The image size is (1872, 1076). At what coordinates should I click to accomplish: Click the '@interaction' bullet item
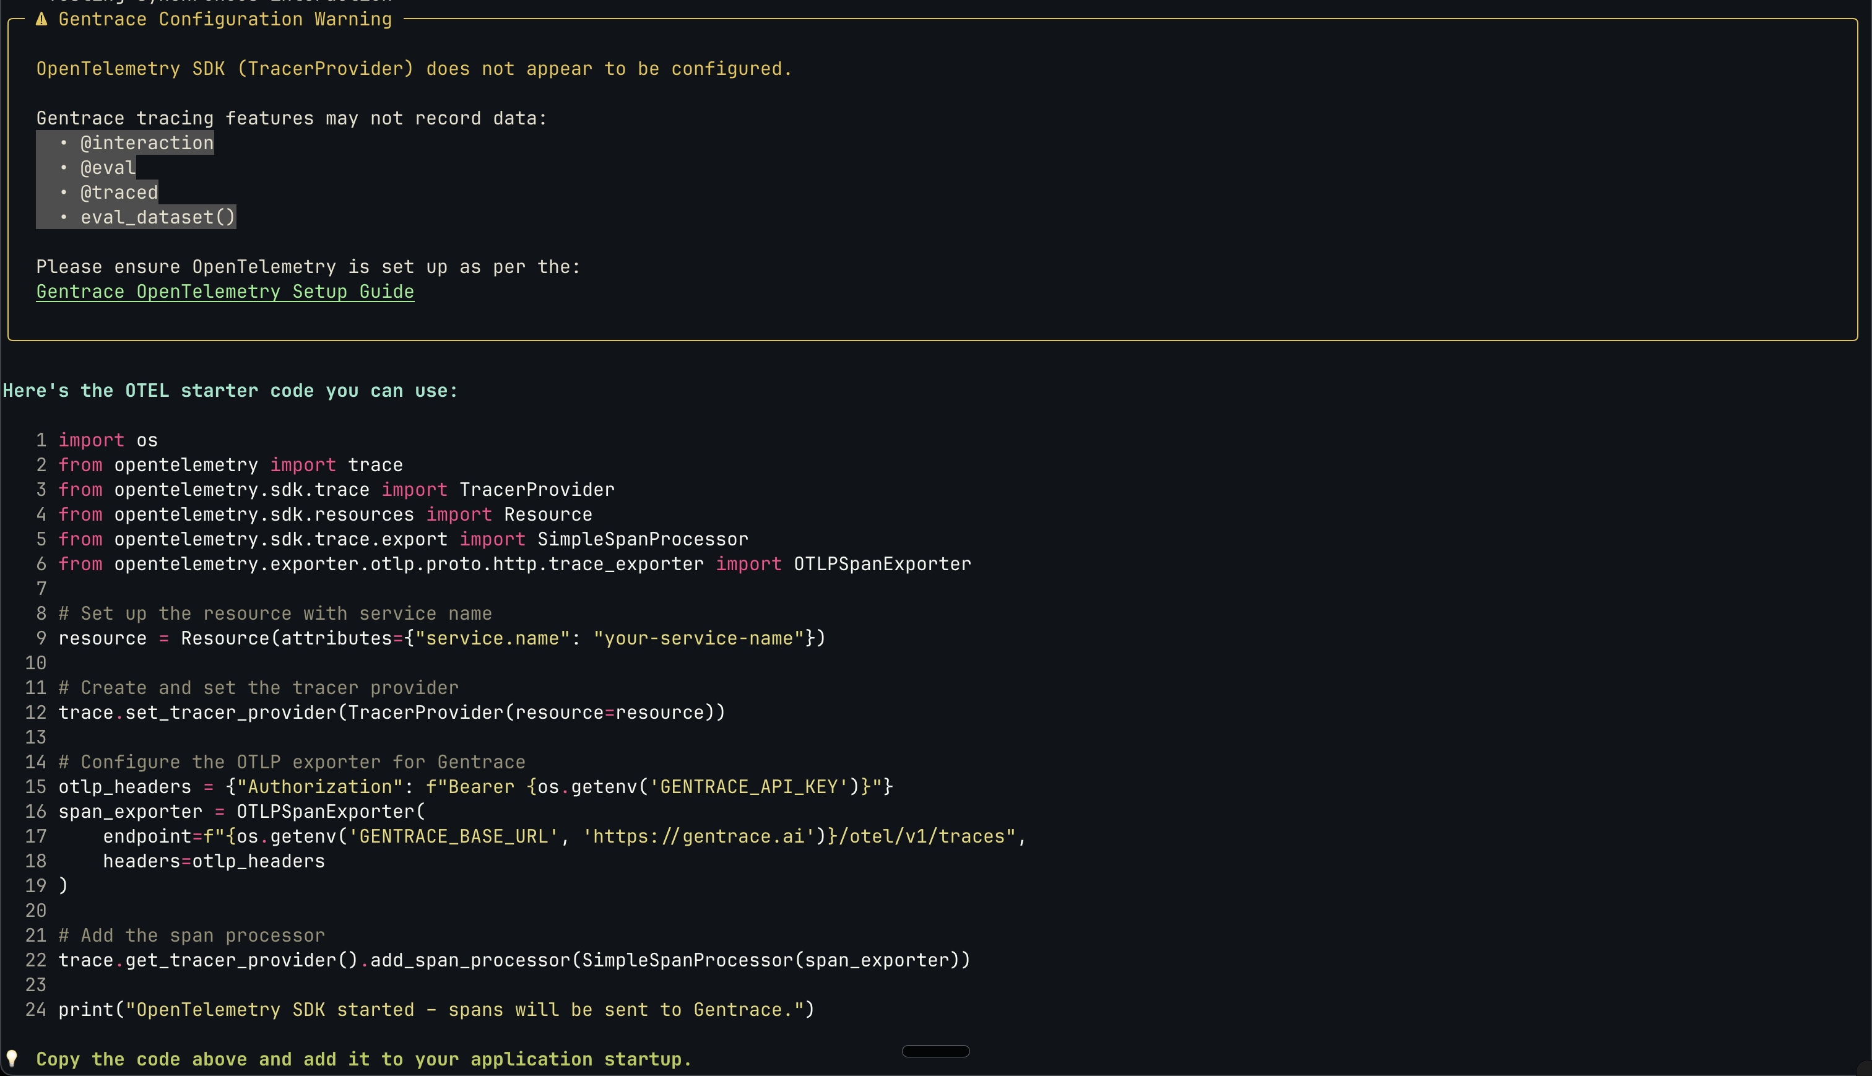click(146, 144)
